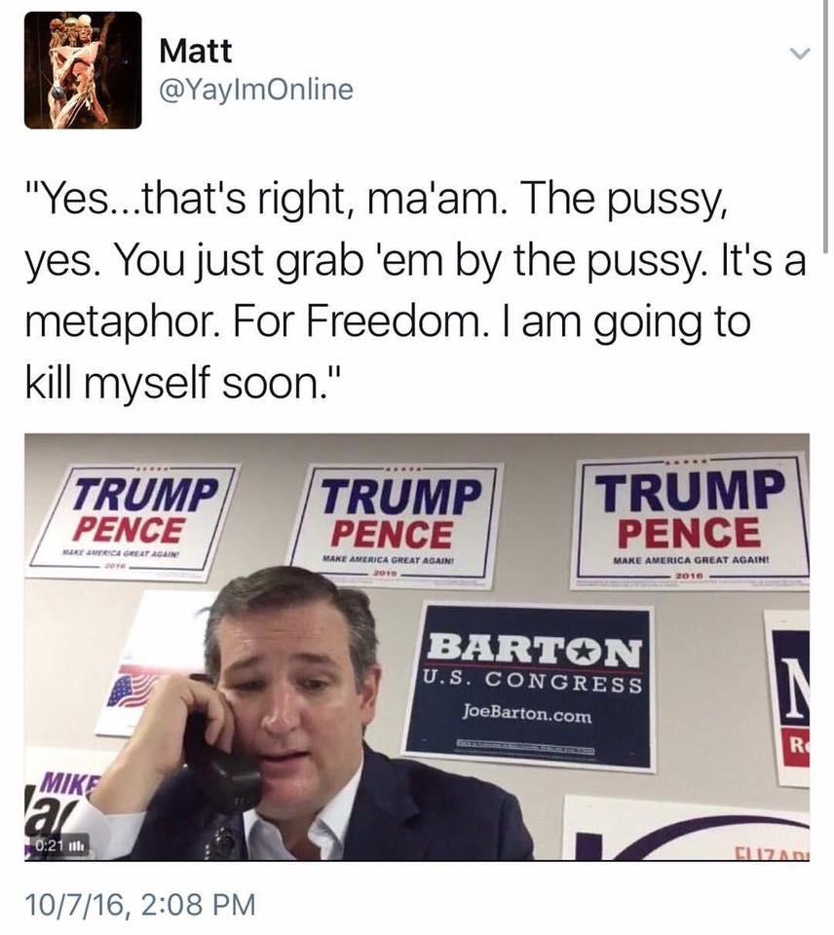
Task: Open the 10/7/16, 2:08 PM timestamp
Action: coord(141,904)
